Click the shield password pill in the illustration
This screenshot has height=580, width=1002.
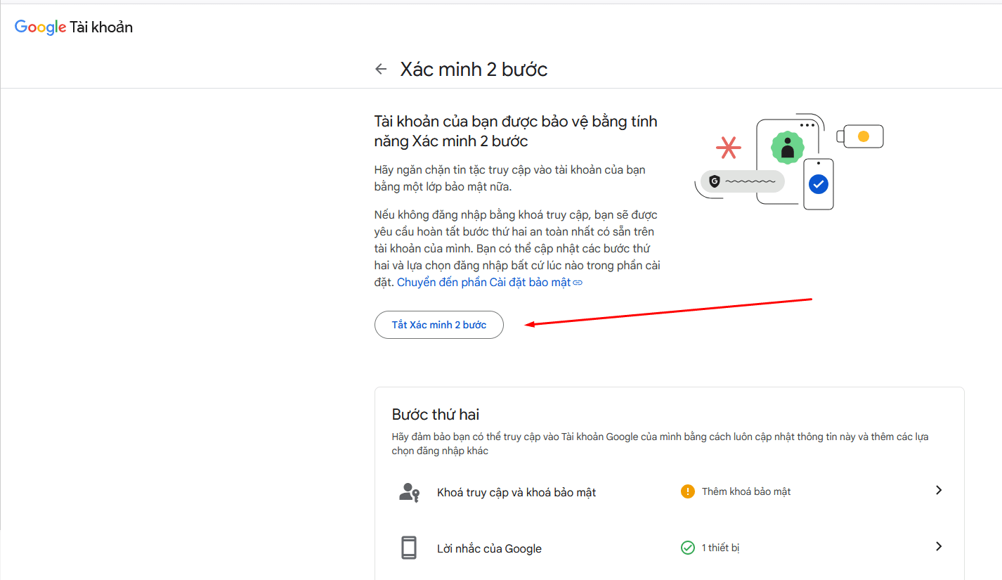(x=743, y=181)
